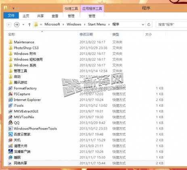Sort by the 名称 column header
Viewport: 187px width, 170px height.
(11, 34)
